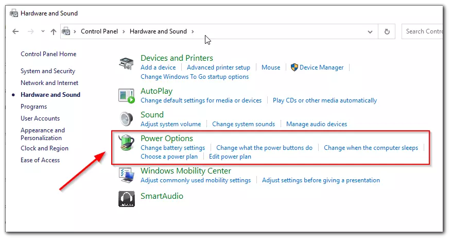Click Change battery settings
This screenshot has width=452, height=241.
(x=172, y=148)
